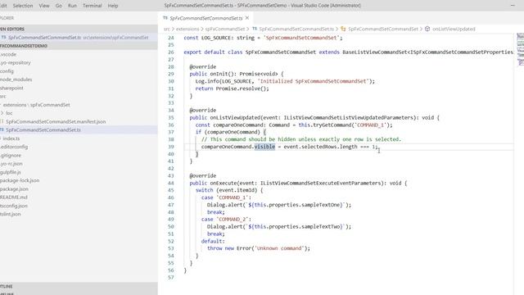524x295 pixels.
Task: Expand the config folder
Action: [x=7, y=71]
